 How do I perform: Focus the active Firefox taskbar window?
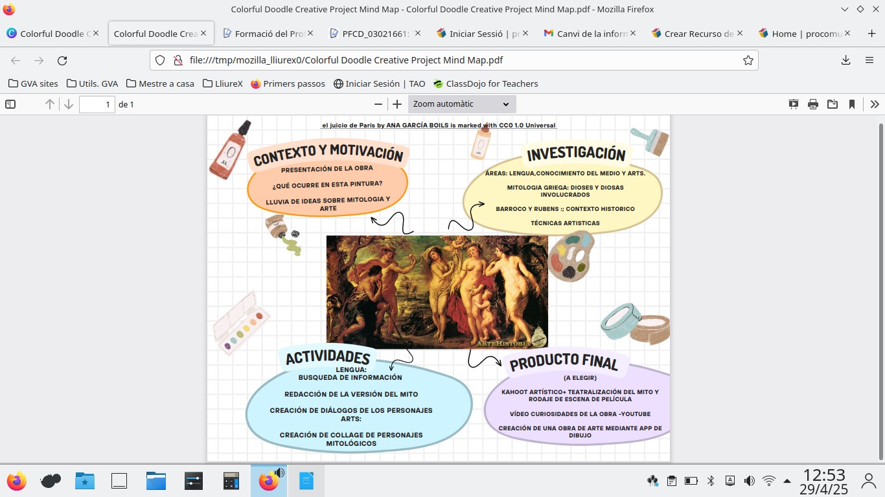(269, 481)
